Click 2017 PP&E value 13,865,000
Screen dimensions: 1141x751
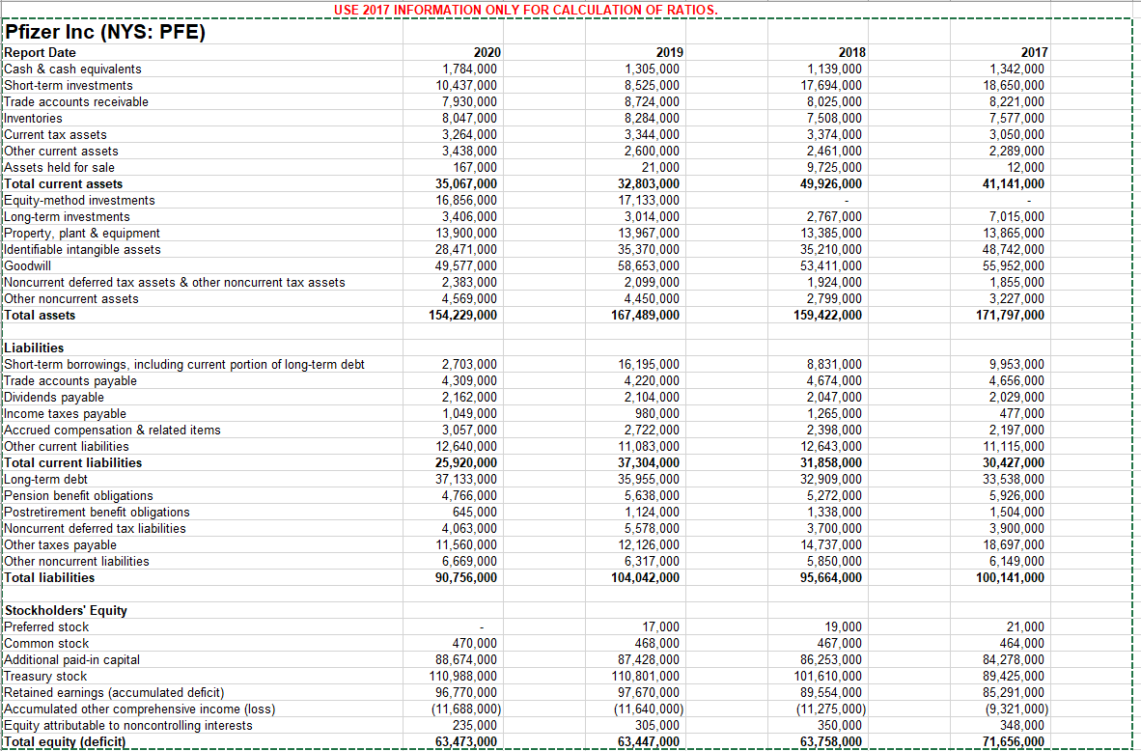pos(1014,234)
